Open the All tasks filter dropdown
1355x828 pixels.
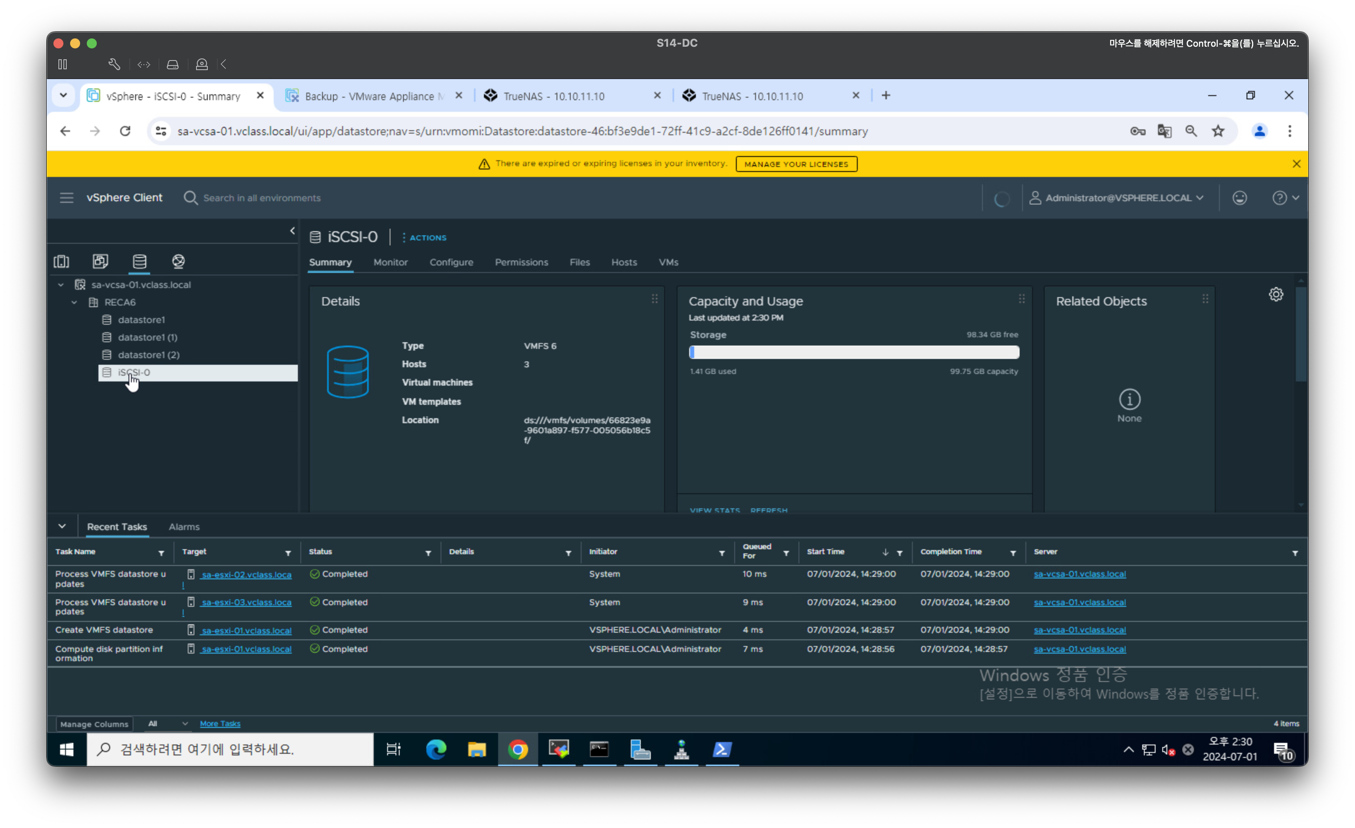pos(167,724)
